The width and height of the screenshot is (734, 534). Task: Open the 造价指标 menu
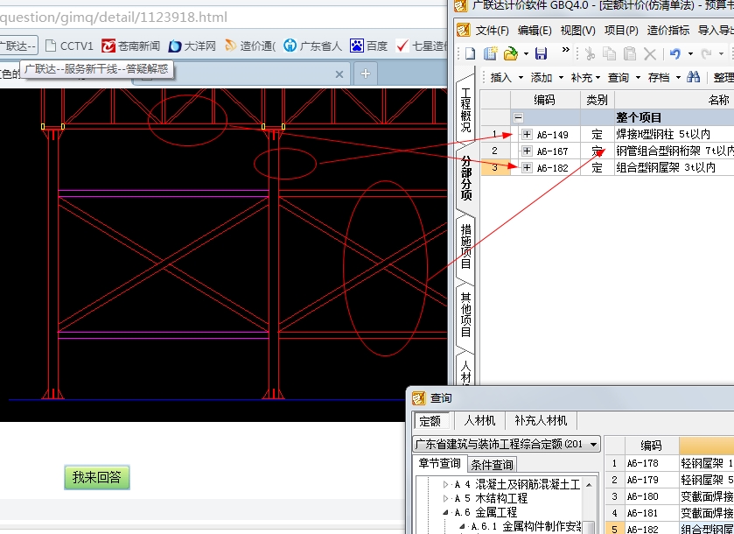click(668, 31)
